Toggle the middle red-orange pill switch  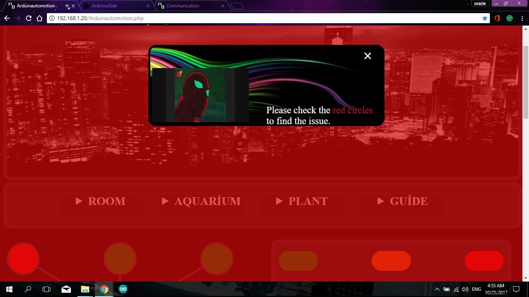tap(391, 261)
